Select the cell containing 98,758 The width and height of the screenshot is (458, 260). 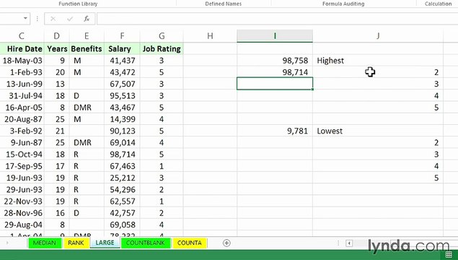(x=275, y=61)
